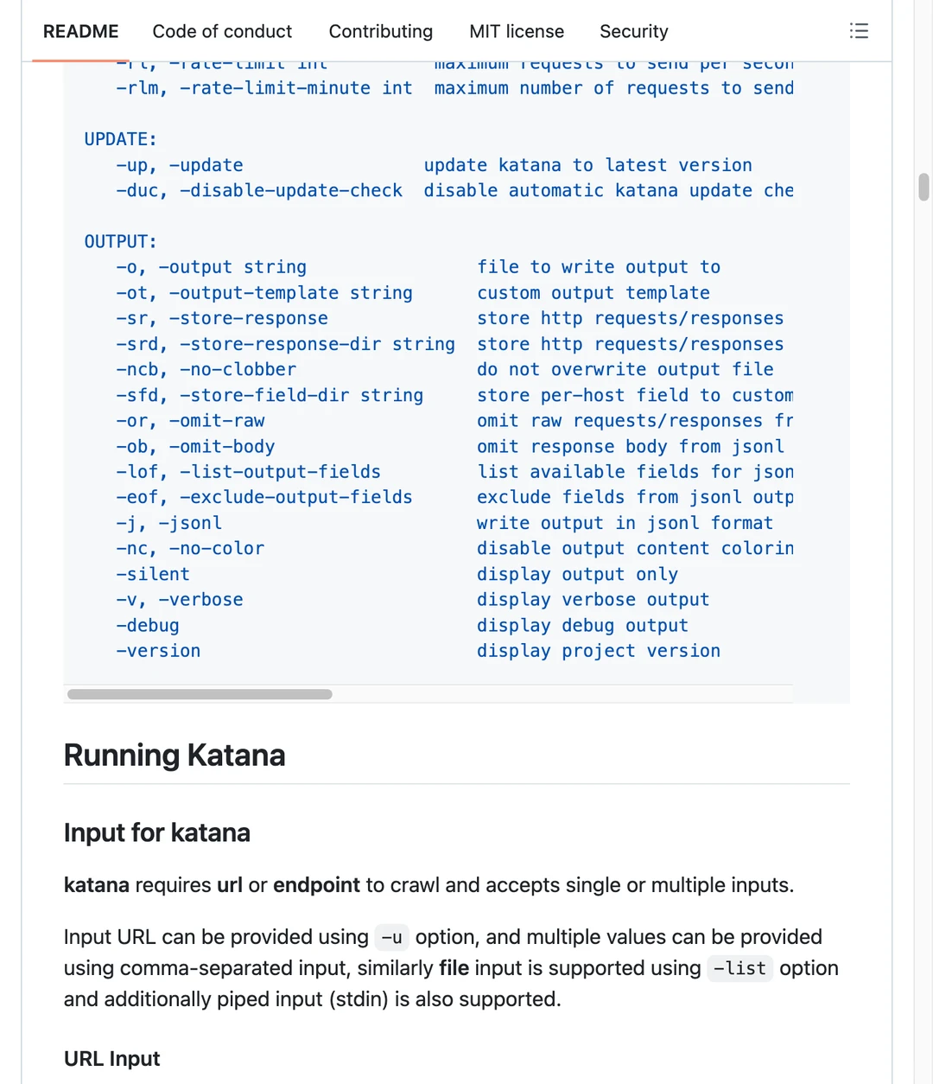
Task: Click the bold word endpoint
Action: 316,885
